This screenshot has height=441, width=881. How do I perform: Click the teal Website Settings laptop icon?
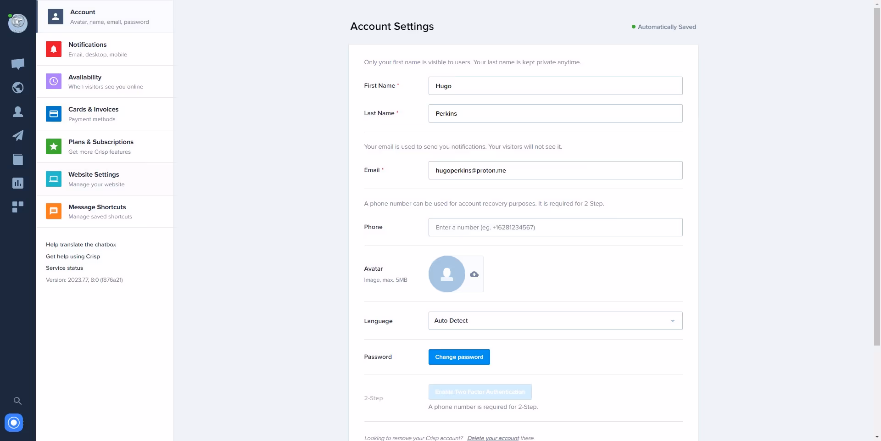tap(54, 179)
